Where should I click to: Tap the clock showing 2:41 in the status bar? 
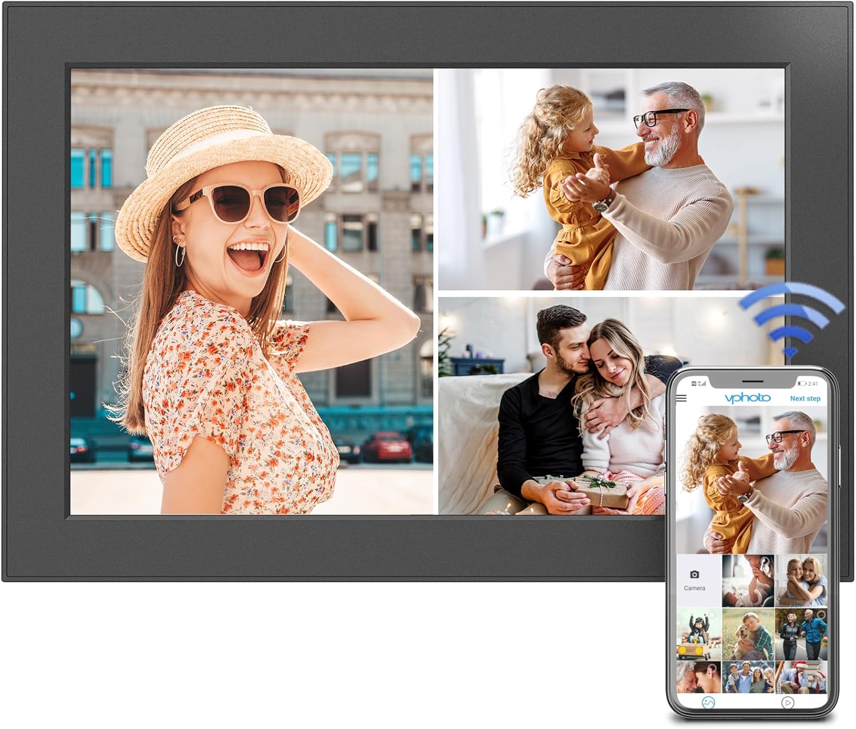coord(812,383)
